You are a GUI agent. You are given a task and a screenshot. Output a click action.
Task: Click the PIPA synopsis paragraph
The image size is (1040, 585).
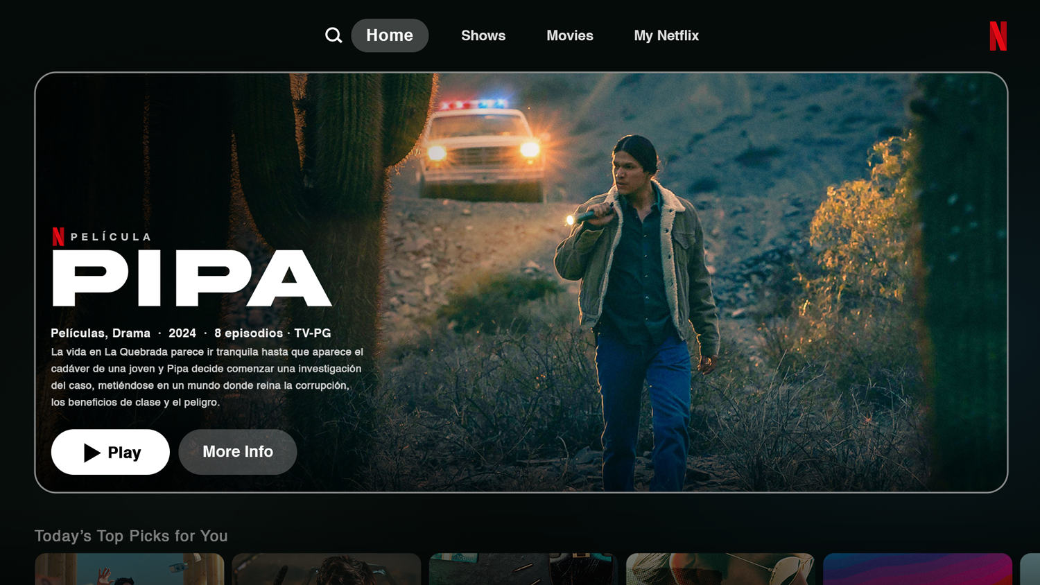207,377
